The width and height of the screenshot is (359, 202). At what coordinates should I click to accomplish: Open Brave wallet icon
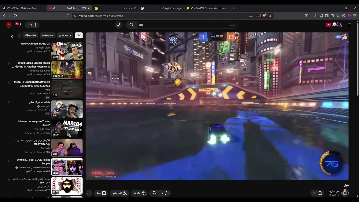tap(332, 16)
